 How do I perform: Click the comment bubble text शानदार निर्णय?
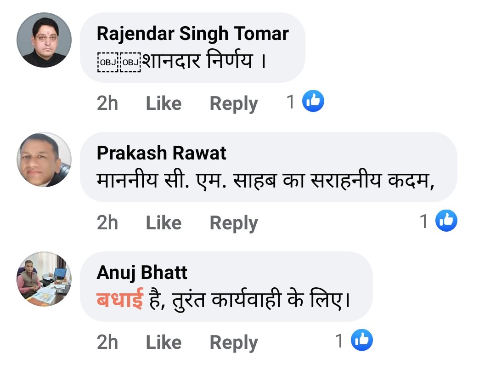pos(197,61)
